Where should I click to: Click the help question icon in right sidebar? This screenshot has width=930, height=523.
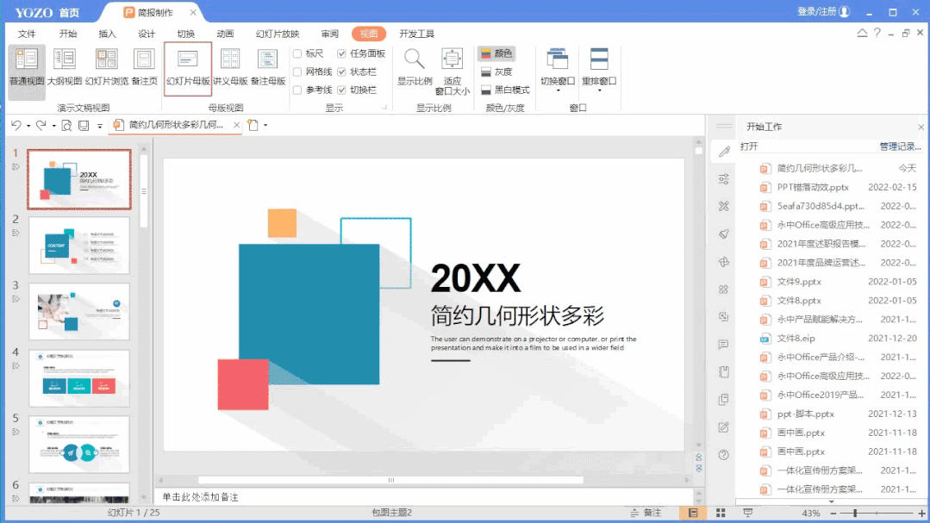pyautogui.click(x=724, y=455)
